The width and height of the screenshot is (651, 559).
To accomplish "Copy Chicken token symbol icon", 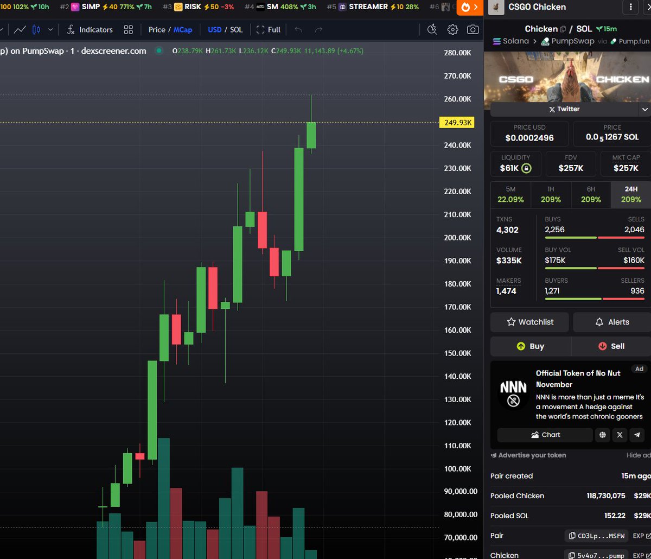I will [563, 29].
